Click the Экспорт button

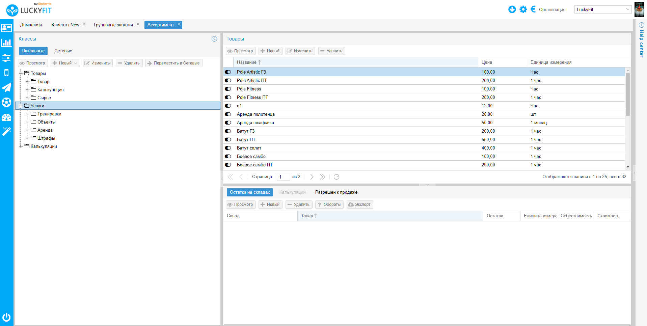pos(360,205)
